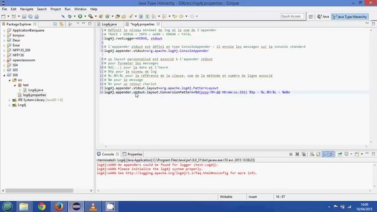Open File Explorer from the taskbar
377x212 pixels.
point(24,207)
